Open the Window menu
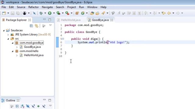The image size is (195, 109). tap(92, 7)
